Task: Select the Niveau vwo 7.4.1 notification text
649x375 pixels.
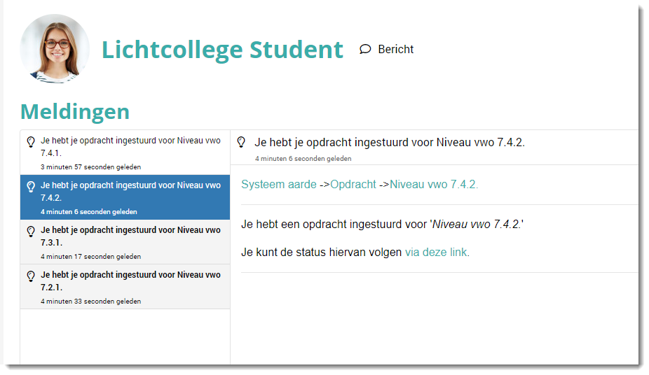Action: [x=130, y=146]
